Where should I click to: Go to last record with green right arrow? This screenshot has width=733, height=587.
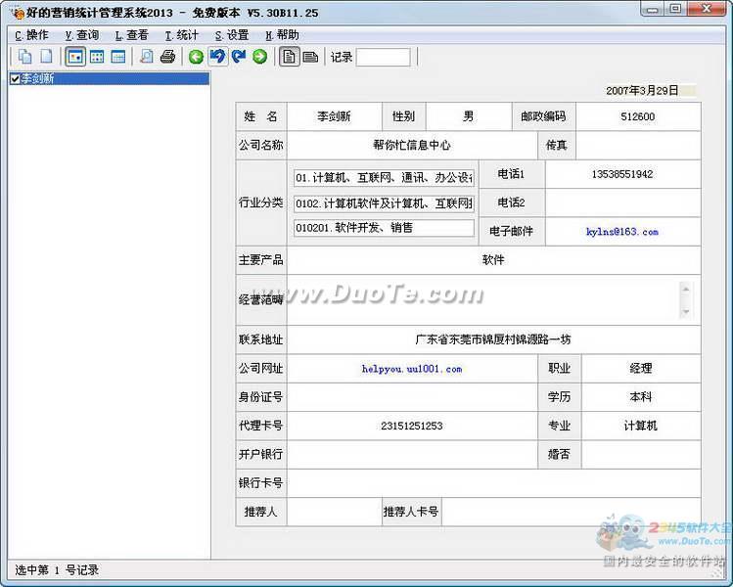click(x=259, y=57)
